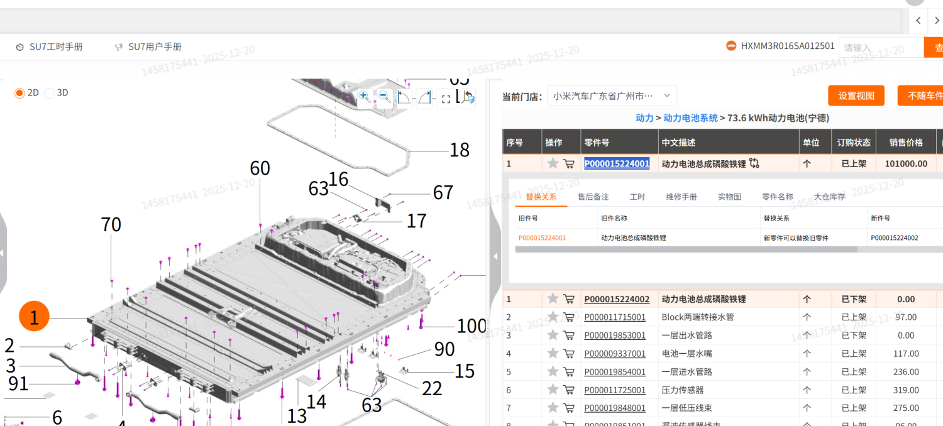Favorite the 压力传感器 row with star
Image resolution: width=943 pixels, height=426 pixels.
553,390
